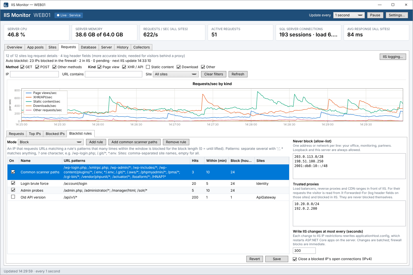Open IIS logging options
Image resolution: width=413 pixels, height=275 pixels.
393,57
